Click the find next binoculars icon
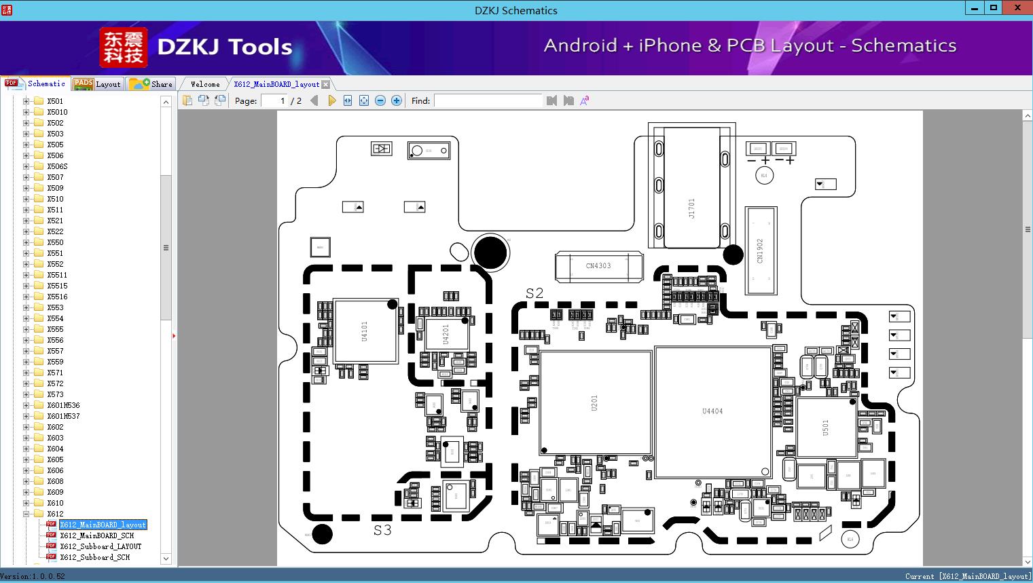 tap(568, 100)
